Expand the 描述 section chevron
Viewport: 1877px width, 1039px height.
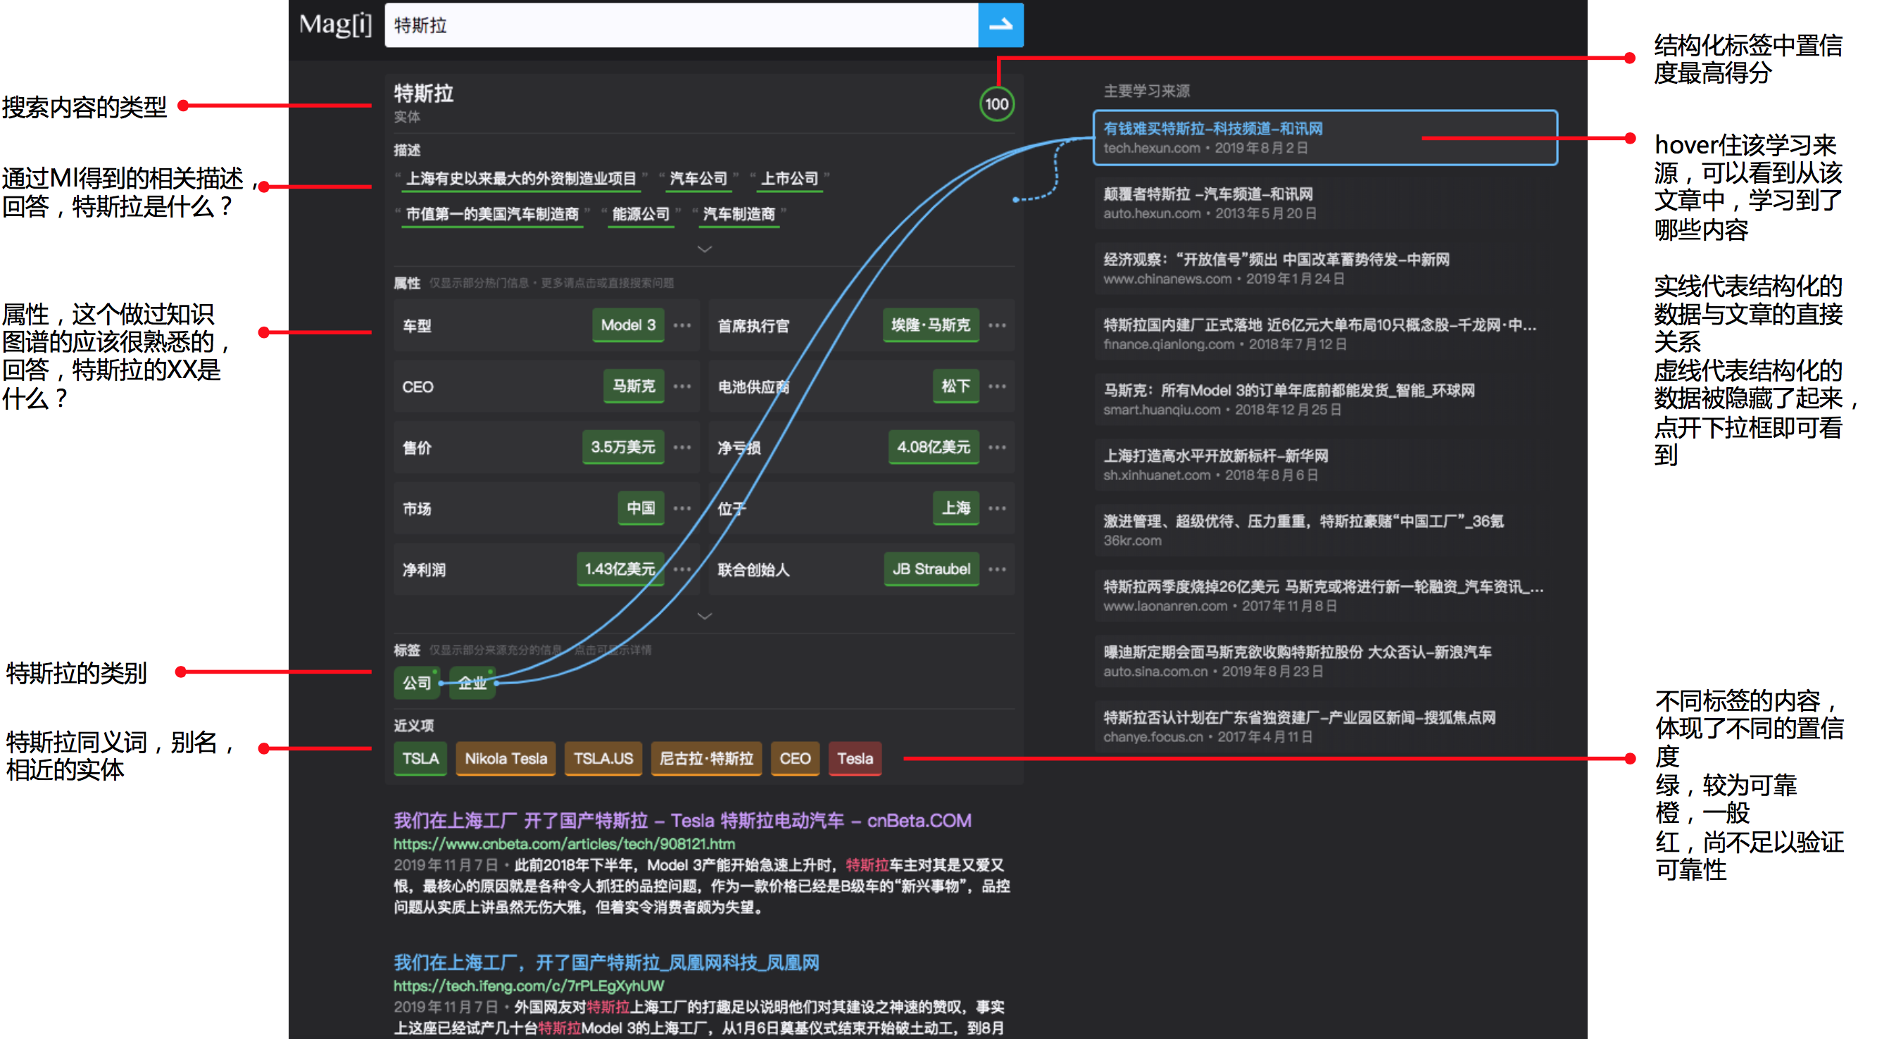pos(704,249)
